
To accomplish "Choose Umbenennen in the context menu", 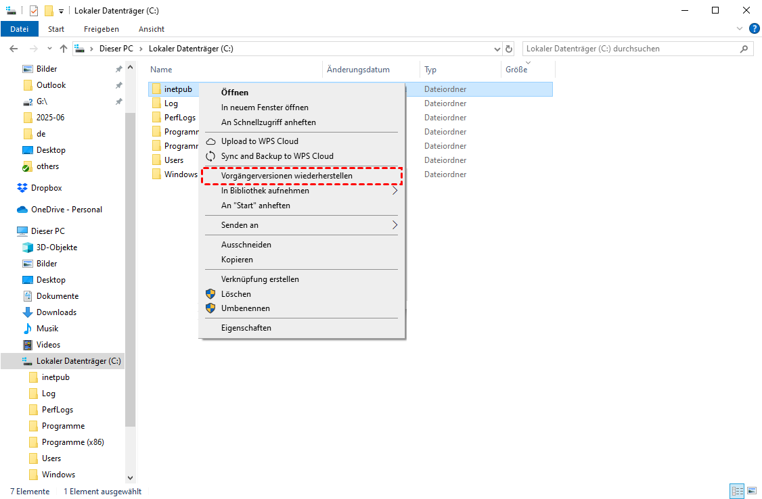I will [302, 308].
